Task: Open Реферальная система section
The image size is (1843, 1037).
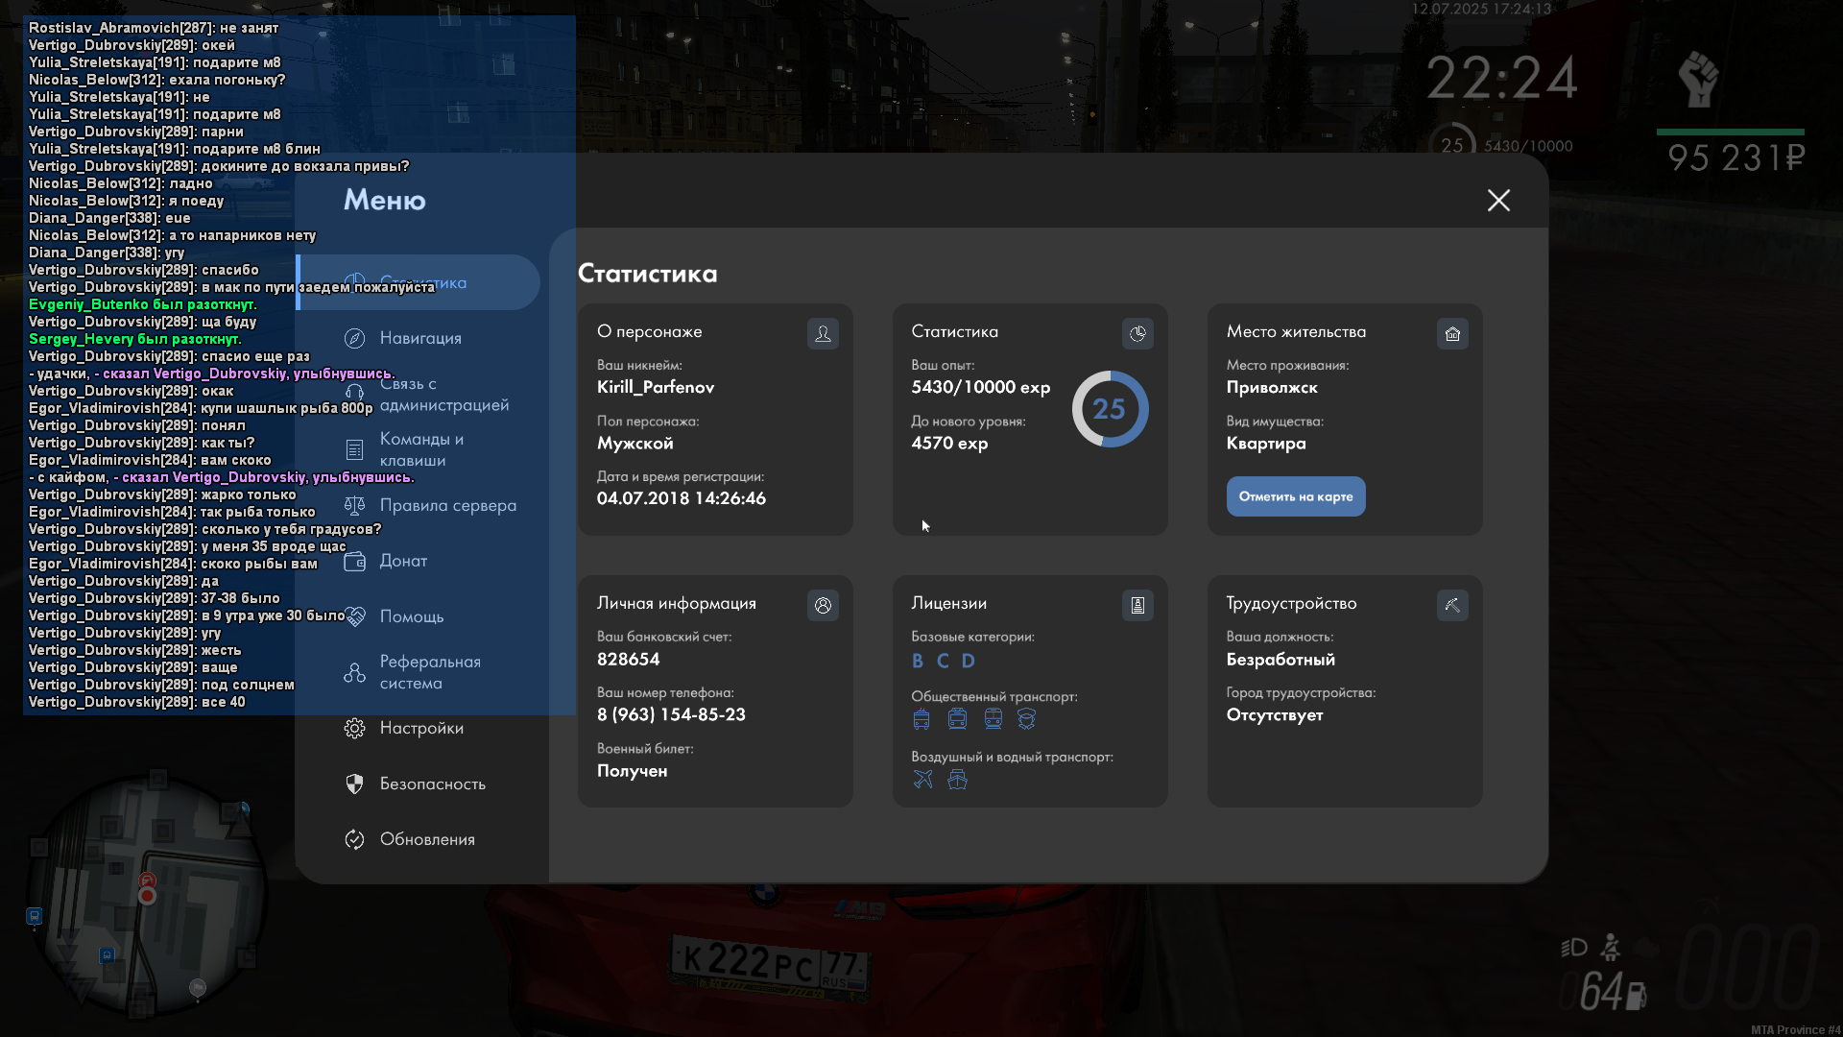Action: coord(419,672)
